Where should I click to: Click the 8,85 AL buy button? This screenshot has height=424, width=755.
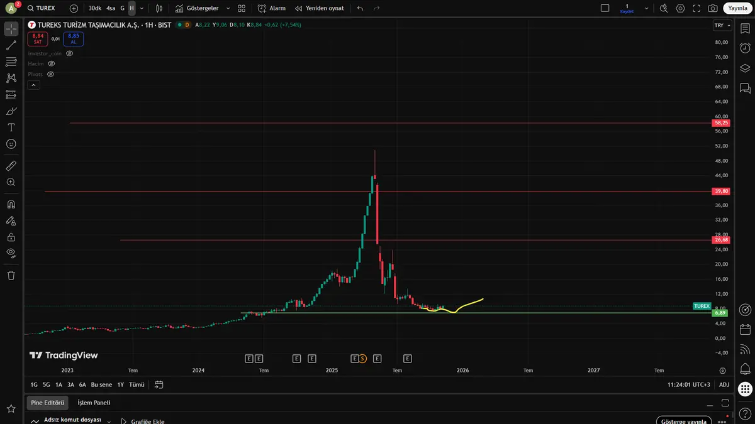(x=74, y=39)
